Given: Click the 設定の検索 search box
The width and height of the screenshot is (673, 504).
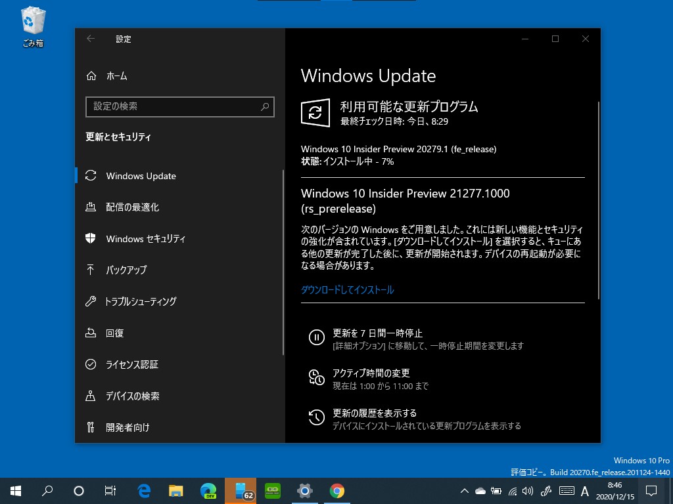Looking at the screenshot, I should click(180, 107).
